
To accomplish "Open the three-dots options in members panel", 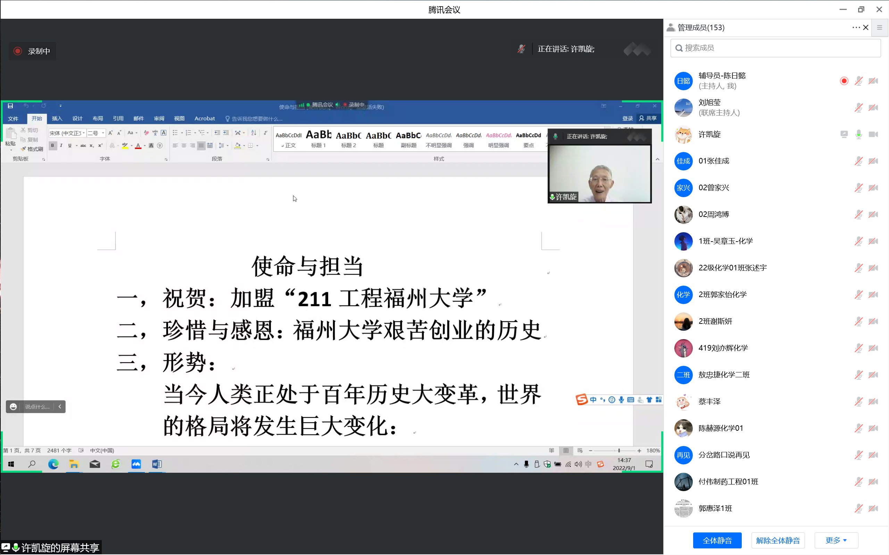I will coord(856,27).
